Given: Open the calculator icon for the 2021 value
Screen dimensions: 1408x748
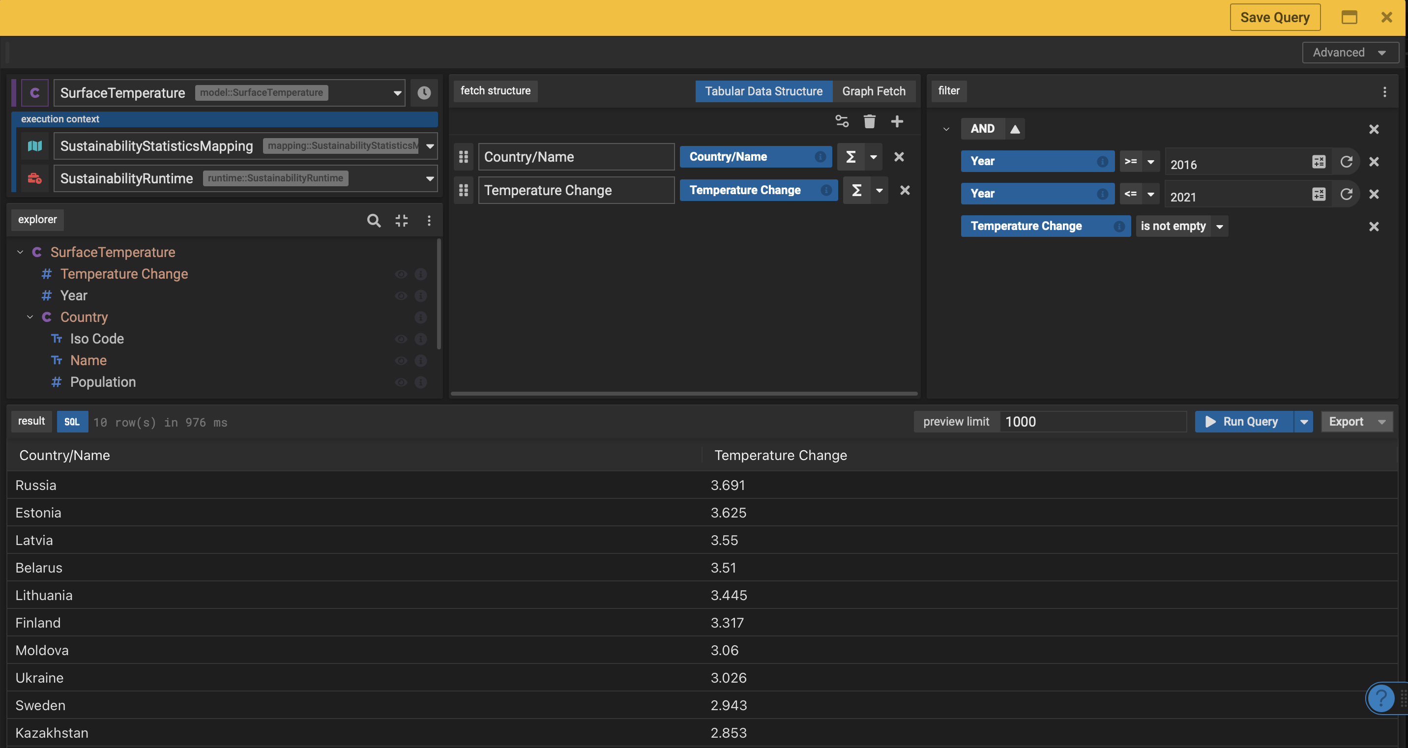Looking at the screenshot, I should tap(1319, 194).
